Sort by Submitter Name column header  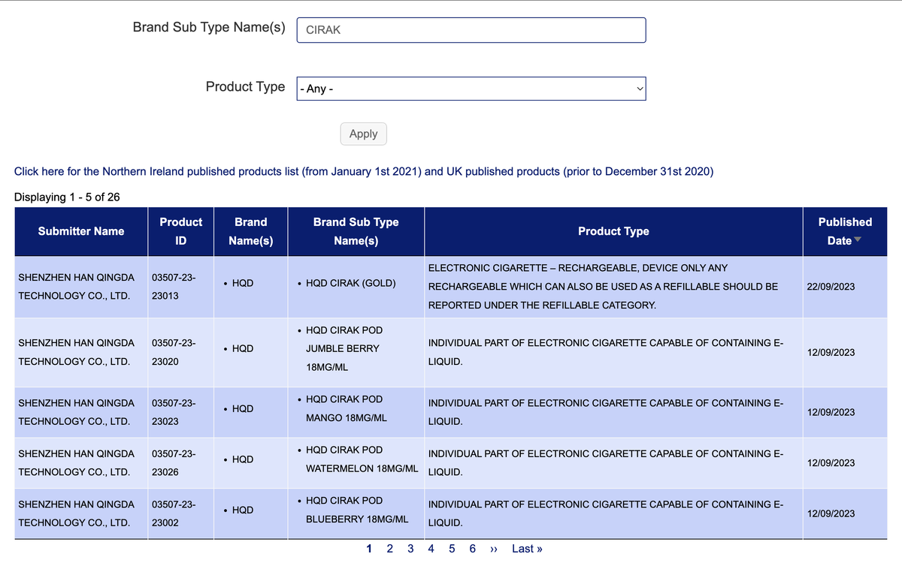81,231
